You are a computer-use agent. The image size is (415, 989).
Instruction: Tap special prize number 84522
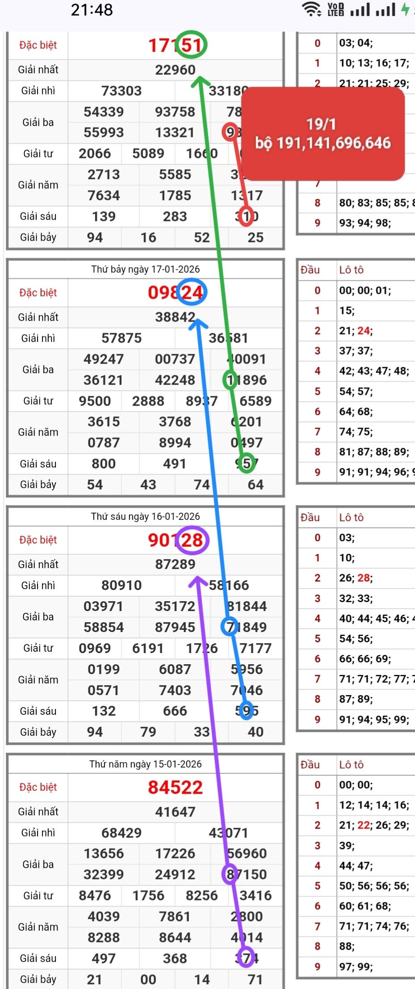coord(175,787)
